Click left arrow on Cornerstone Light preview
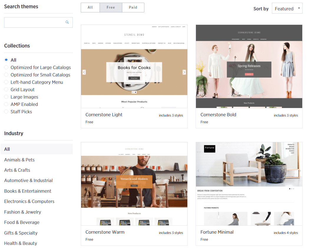This screenshot has height=249, width=317. coord(84,72)
